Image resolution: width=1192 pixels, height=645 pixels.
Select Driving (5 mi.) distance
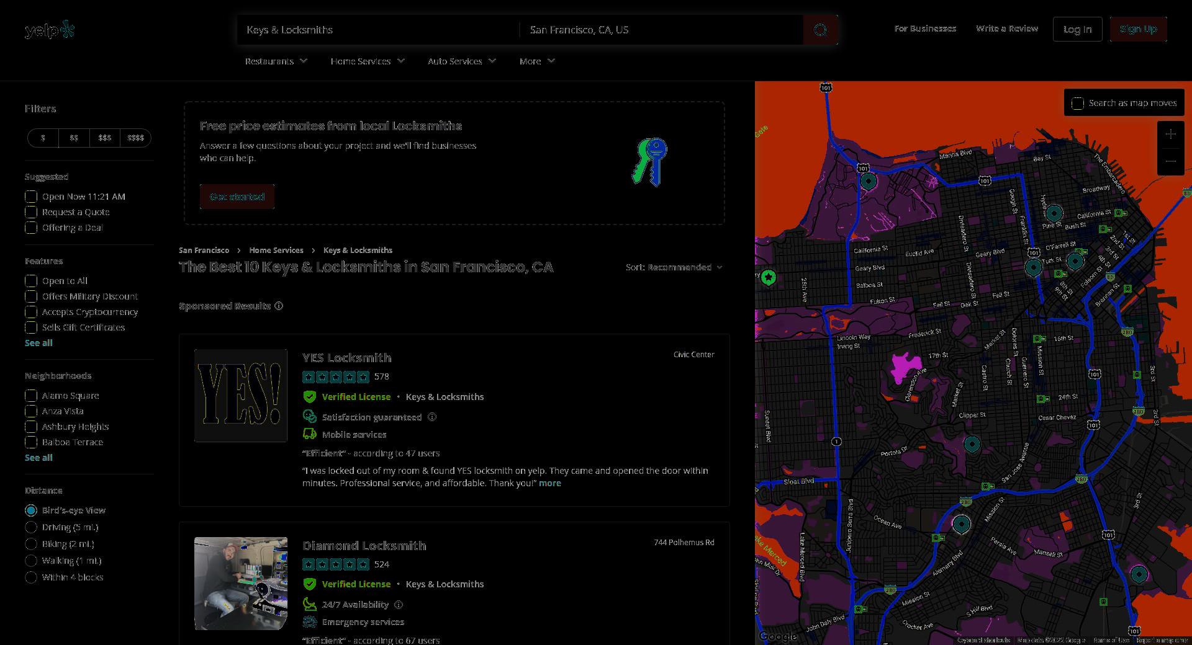[31, 527]
